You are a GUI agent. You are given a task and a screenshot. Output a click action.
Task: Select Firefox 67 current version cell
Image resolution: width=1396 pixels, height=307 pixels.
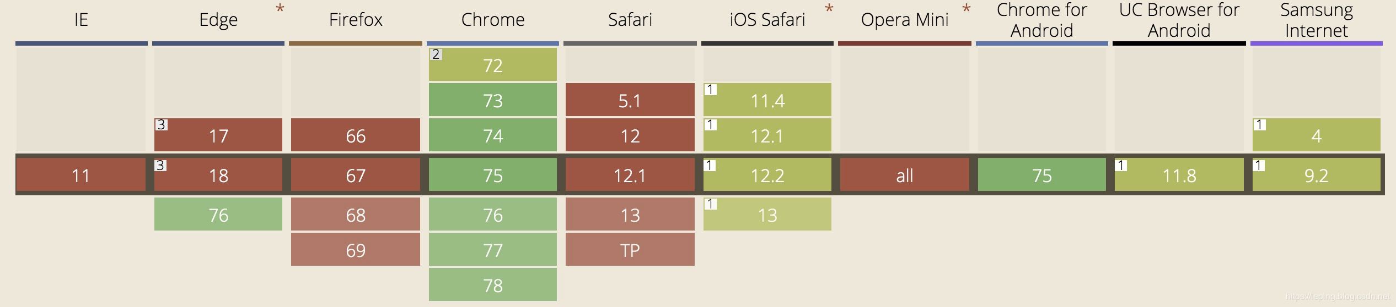(356, 175)
